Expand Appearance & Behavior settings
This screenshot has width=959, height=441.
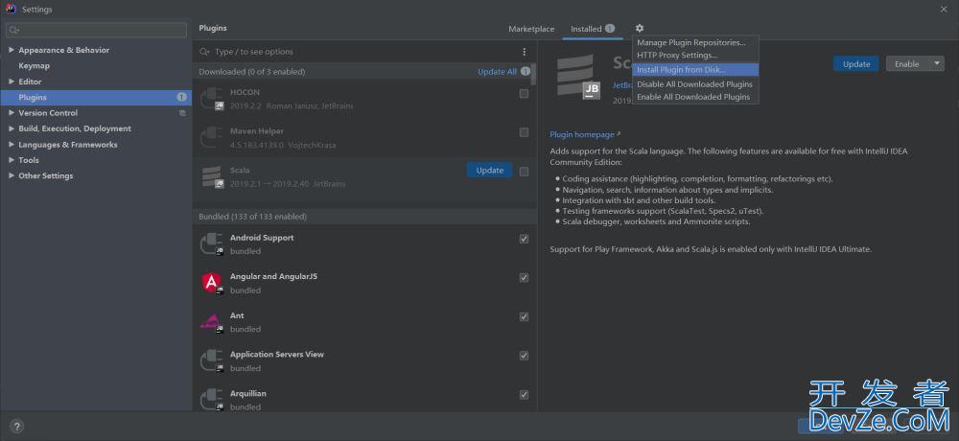tap(12, 50)
